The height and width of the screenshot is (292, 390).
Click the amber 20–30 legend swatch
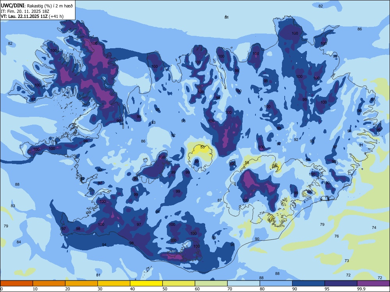point(82,283)
